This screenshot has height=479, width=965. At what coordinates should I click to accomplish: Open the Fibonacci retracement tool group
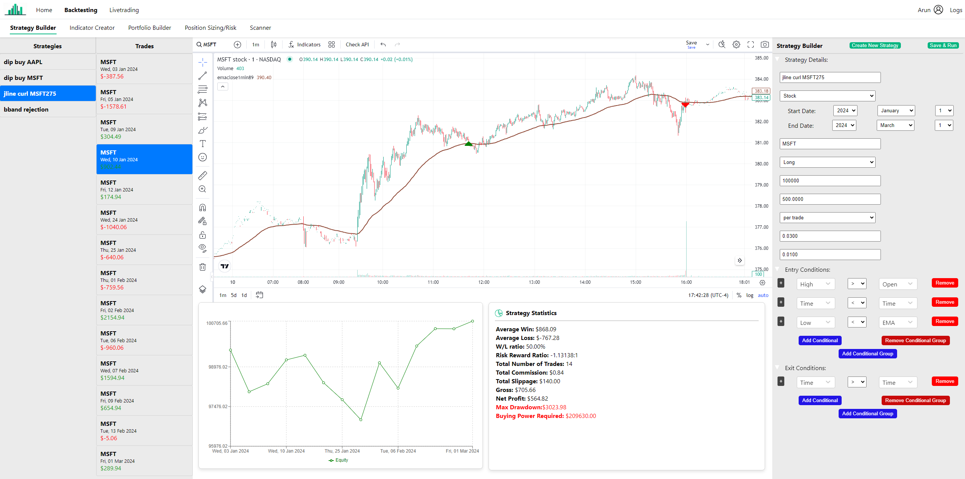pos(203,89)
